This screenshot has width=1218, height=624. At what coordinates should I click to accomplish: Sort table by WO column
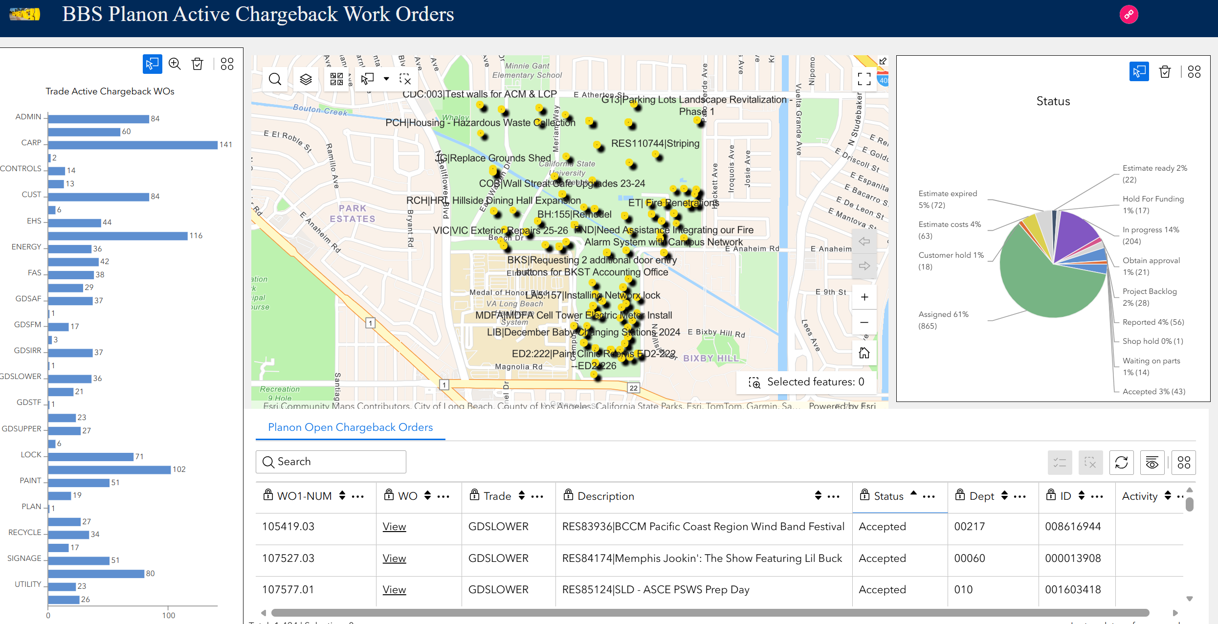click(427, 496)
